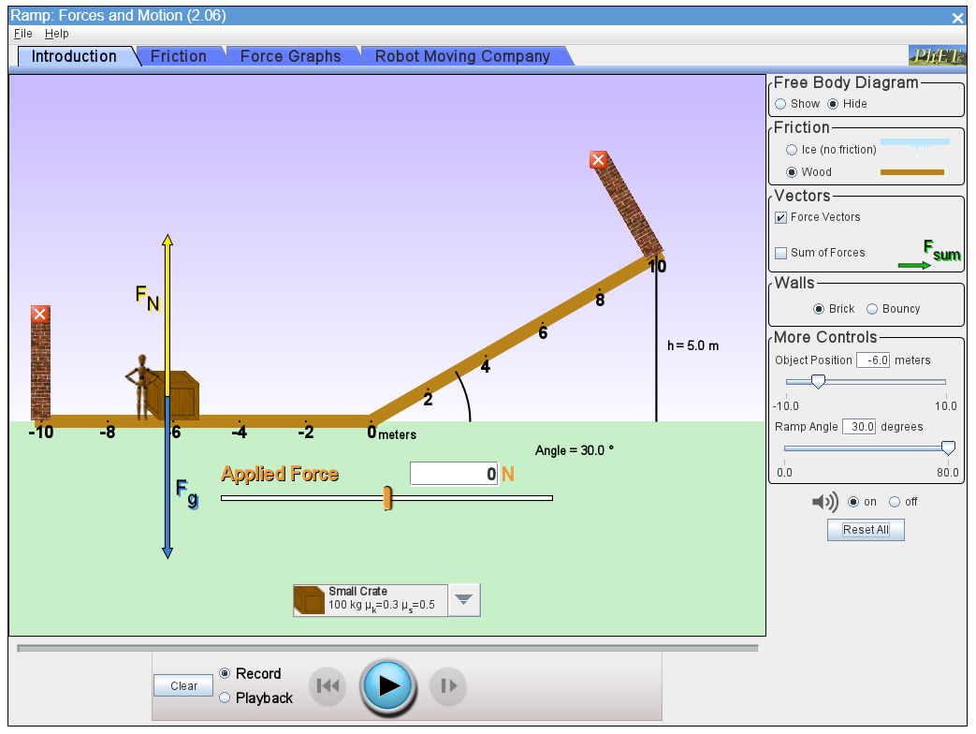The image size is (976, 734).
Task: Click the playback timeline bar
Action: point(387,648)
